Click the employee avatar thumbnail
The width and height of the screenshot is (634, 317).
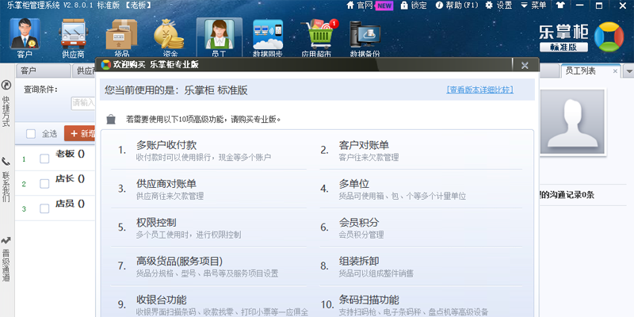(x=572, y=122)
